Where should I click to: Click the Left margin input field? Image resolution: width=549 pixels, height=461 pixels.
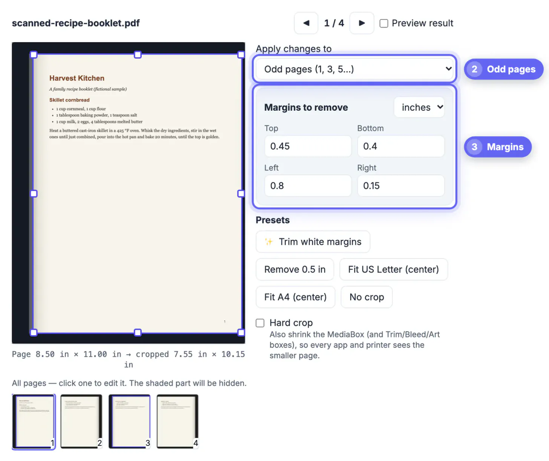(308, 186)
